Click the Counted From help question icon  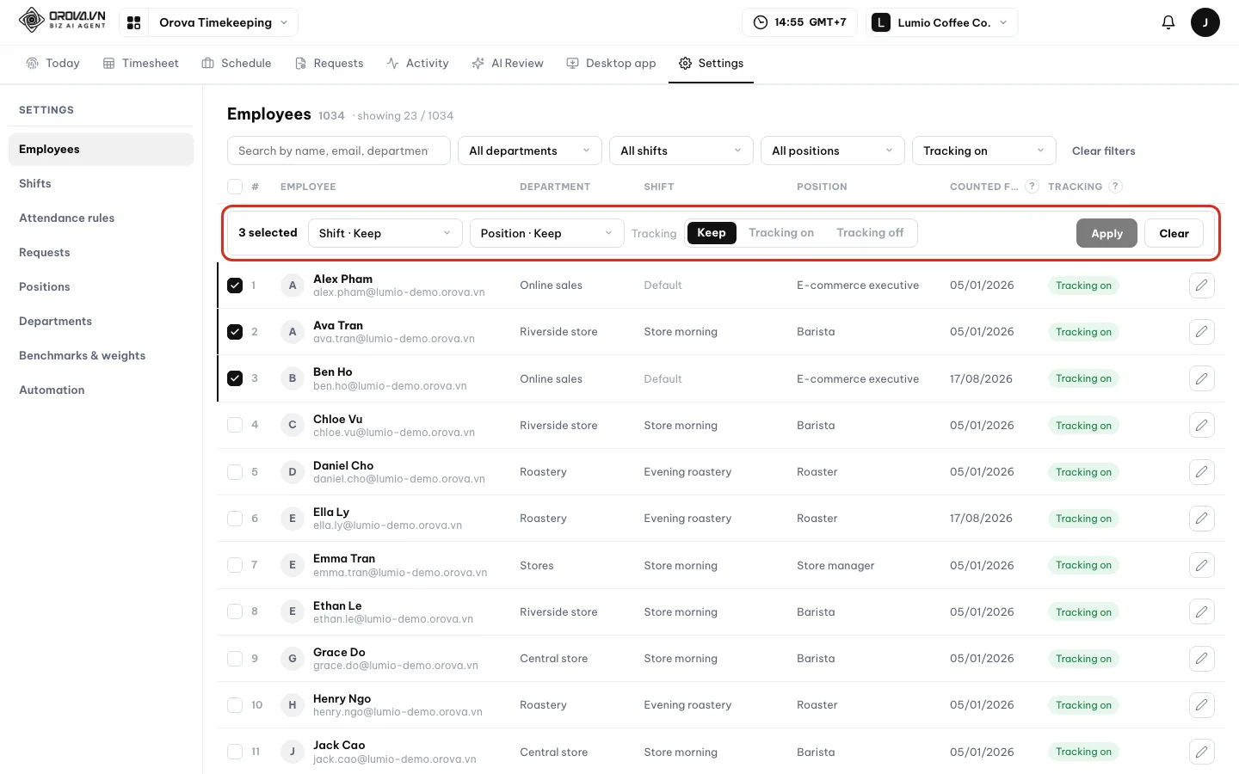coord(1032,187)
